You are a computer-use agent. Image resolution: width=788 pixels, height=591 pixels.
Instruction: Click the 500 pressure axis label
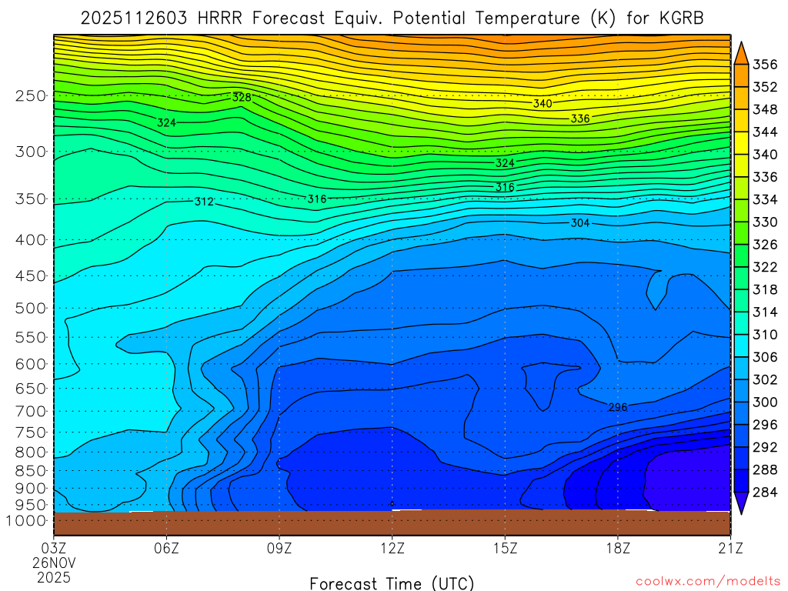[x=31, y=308]
